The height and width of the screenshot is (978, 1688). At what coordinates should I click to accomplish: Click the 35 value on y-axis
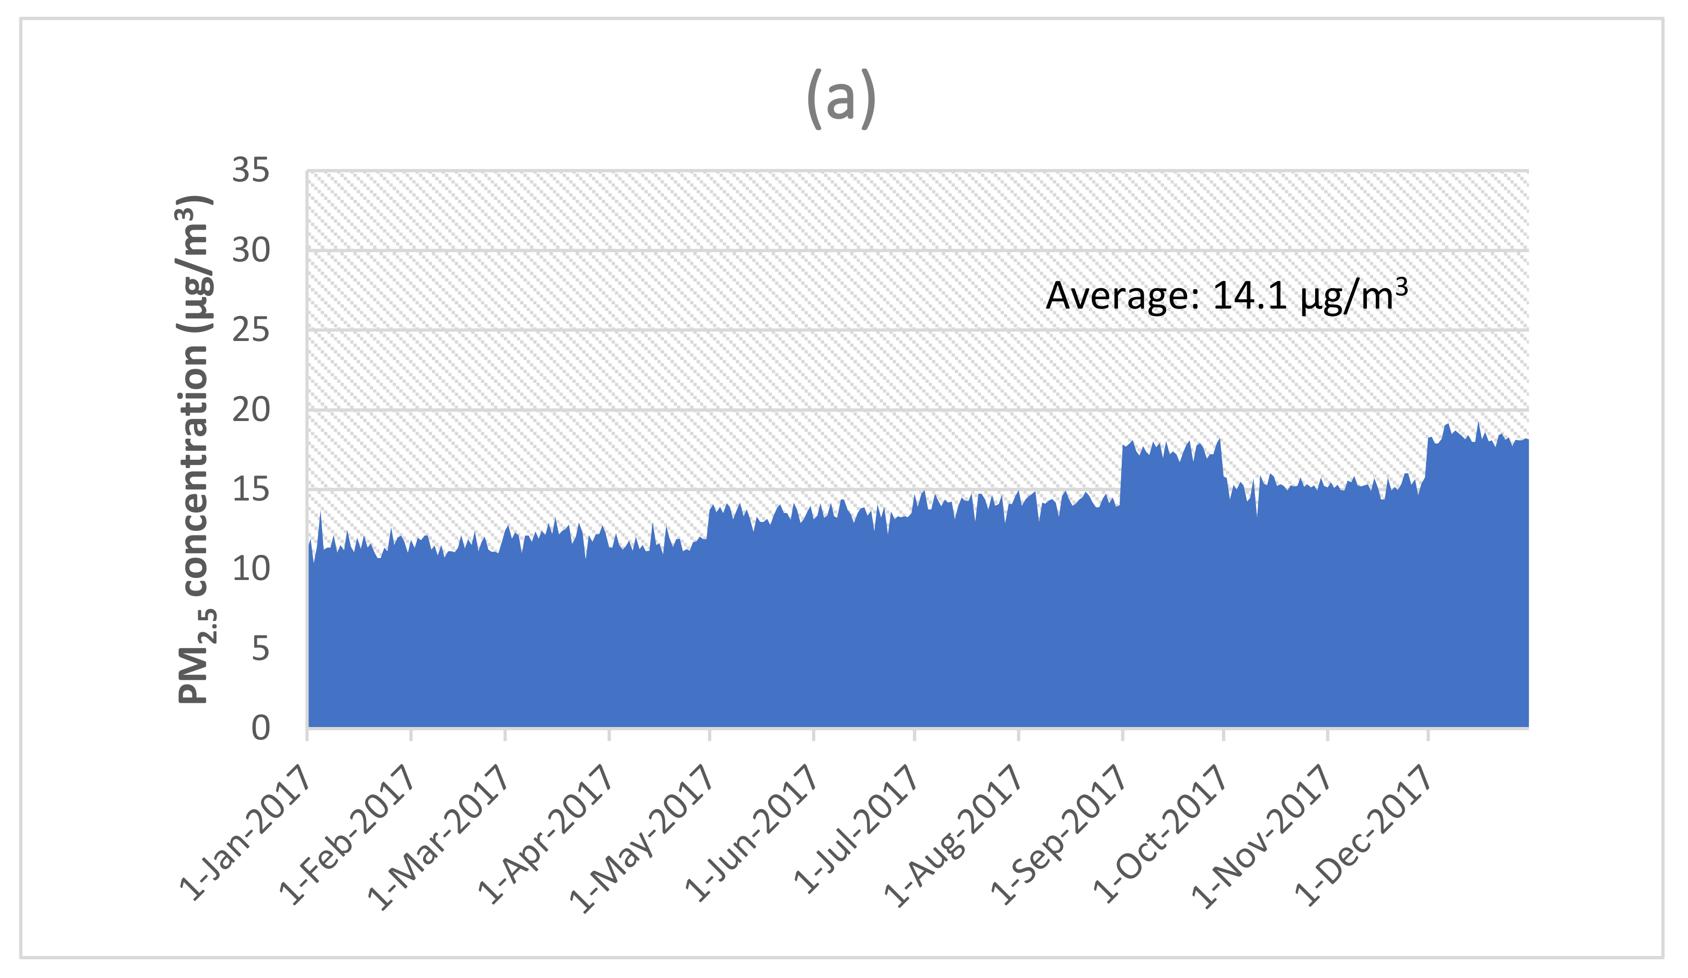251,170
